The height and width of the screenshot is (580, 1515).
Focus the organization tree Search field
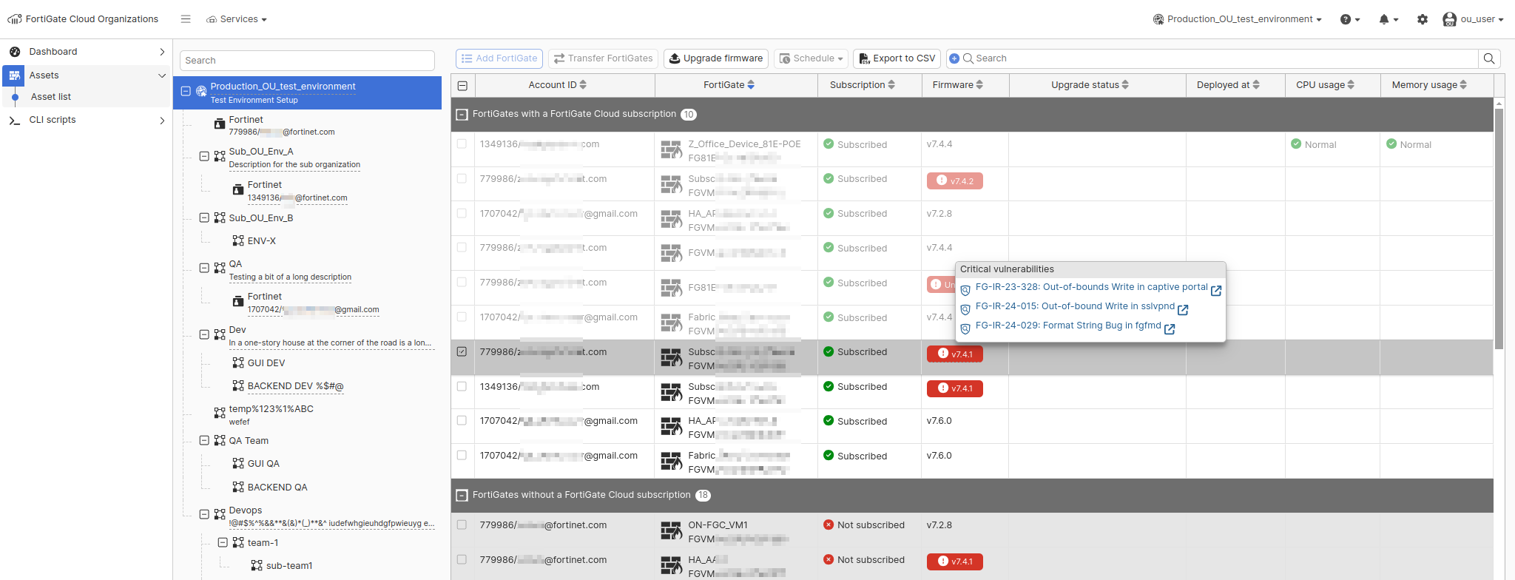307,61
